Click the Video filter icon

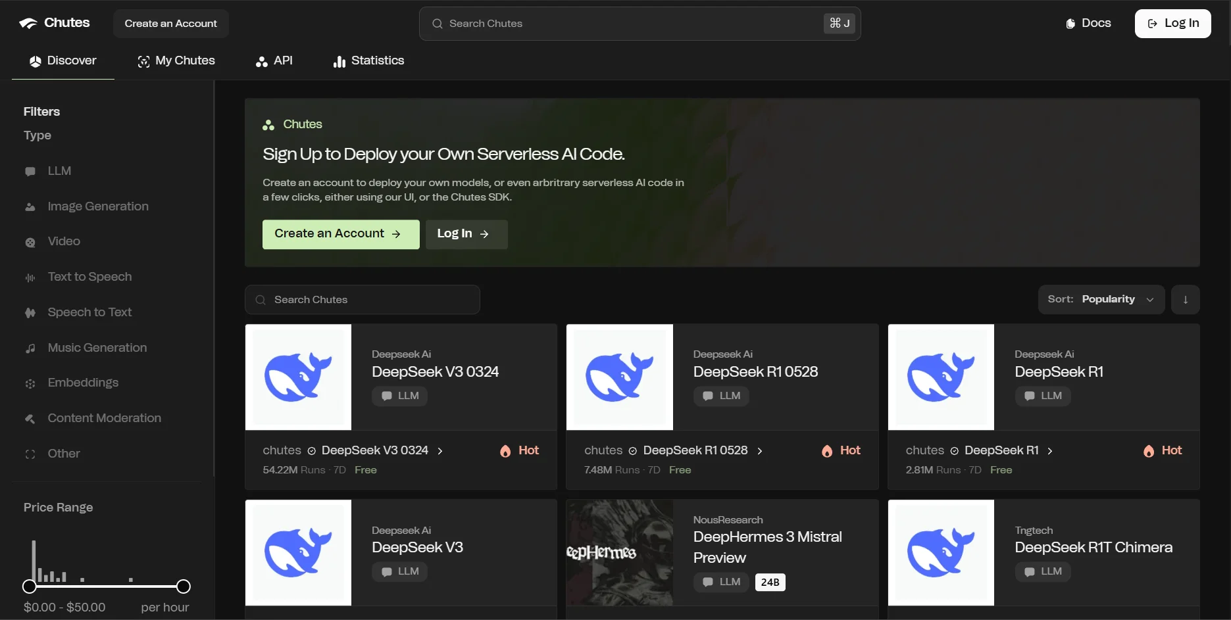click(30, 243)
